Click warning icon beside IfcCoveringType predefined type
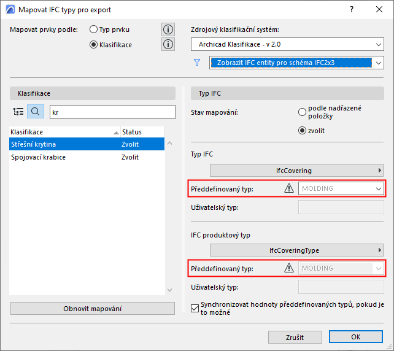Image resolution: width=394 pixels, height=351 pixels. pyautogui.click(x=289, y=268)
